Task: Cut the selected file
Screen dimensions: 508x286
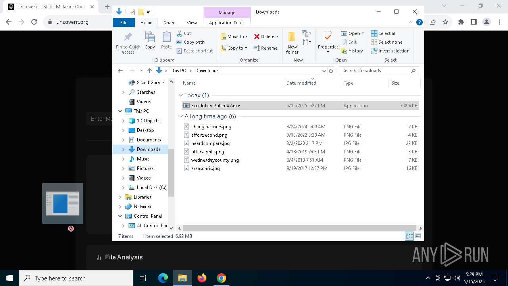Action: click(184, 33)
